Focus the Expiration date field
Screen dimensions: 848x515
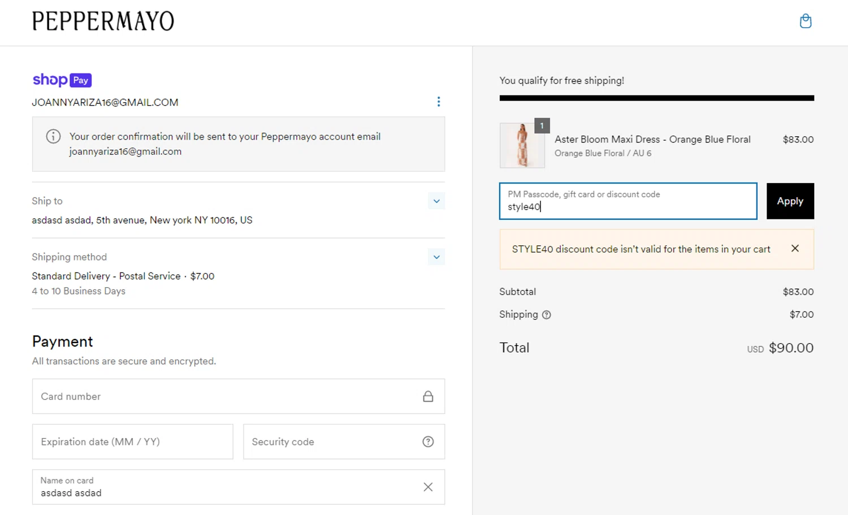pos(133,442)
